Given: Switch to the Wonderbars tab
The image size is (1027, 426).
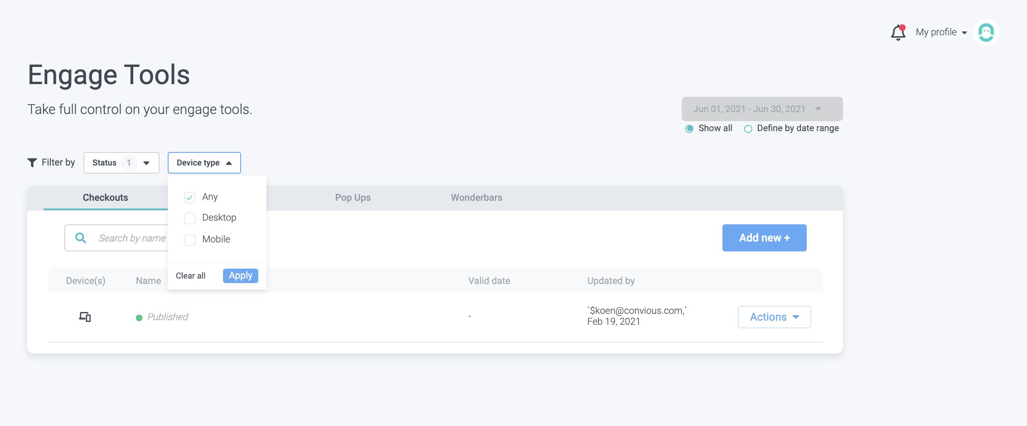Looking at the screenshot, I should point(476,198).
